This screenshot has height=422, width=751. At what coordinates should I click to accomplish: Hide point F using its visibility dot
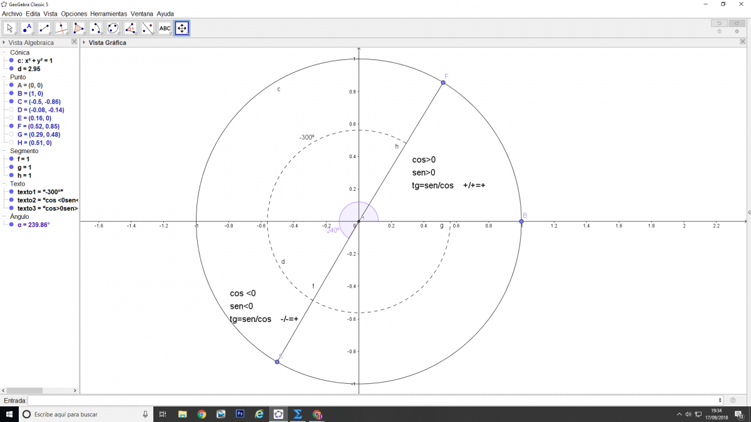click(11, 126)
